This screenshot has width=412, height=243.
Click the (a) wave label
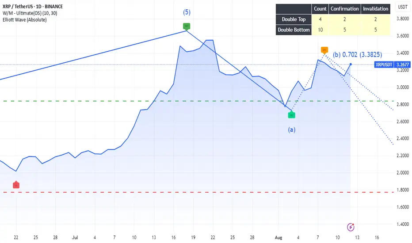(291, 129)
